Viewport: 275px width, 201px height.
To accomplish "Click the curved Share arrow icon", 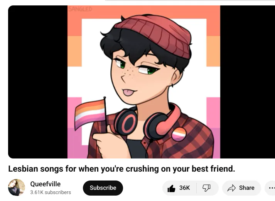I will pyautogui.click(x=231, y=188).
